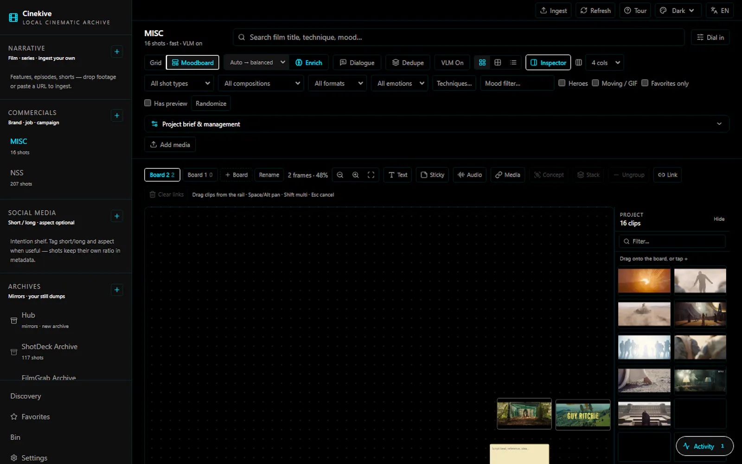Click Ungroup in board toolbar

(629, 175)
